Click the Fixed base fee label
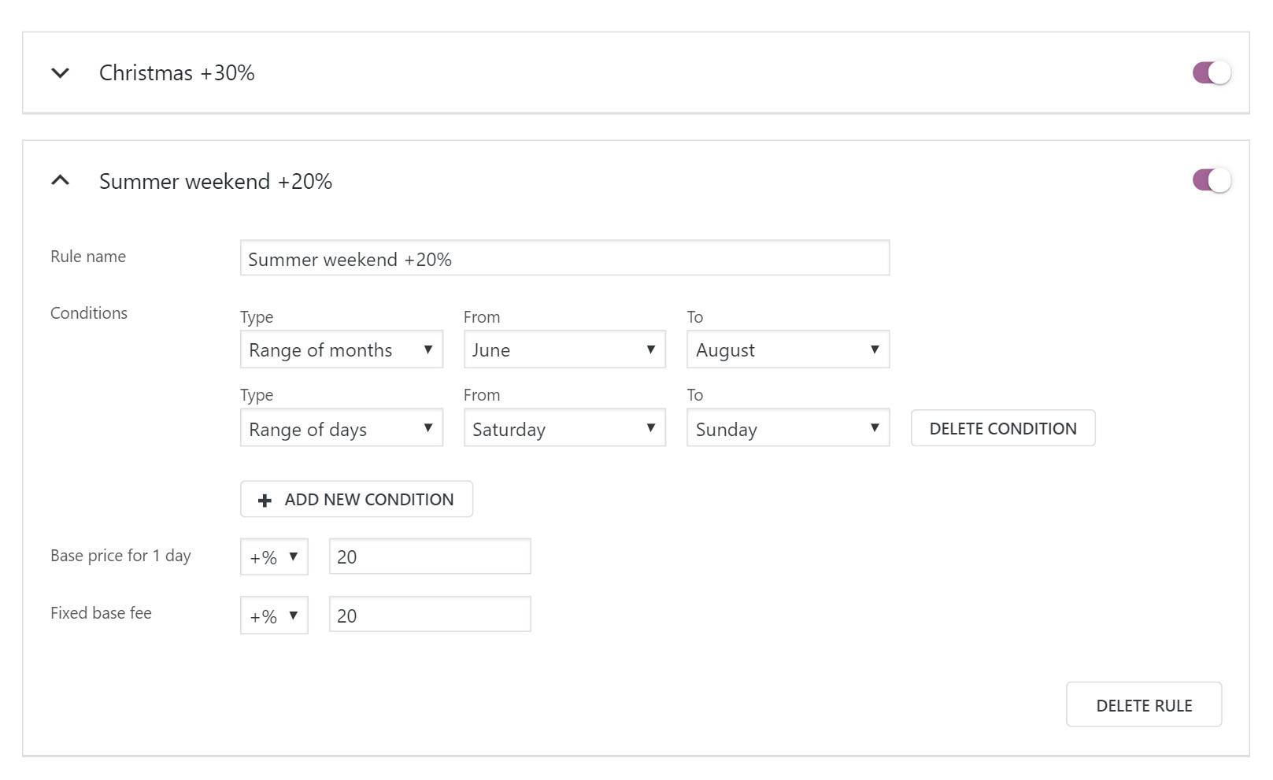This screenshot has height=780, width=1273. click(x=101, y=613)
